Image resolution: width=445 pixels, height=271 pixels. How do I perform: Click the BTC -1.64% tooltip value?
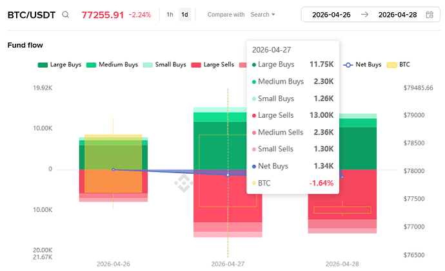pos(321,183)
